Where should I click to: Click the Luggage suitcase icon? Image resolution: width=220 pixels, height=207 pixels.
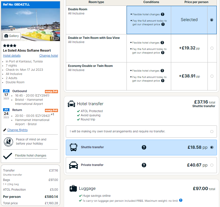(x=73, y=188)
